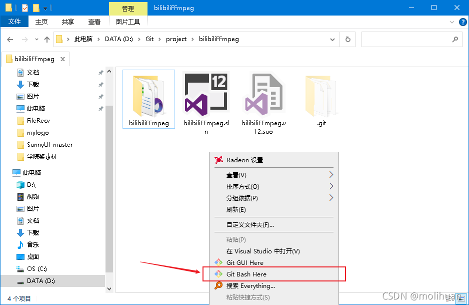
Task: Expand 查看(V) submenu
Action: coord(331,175)
